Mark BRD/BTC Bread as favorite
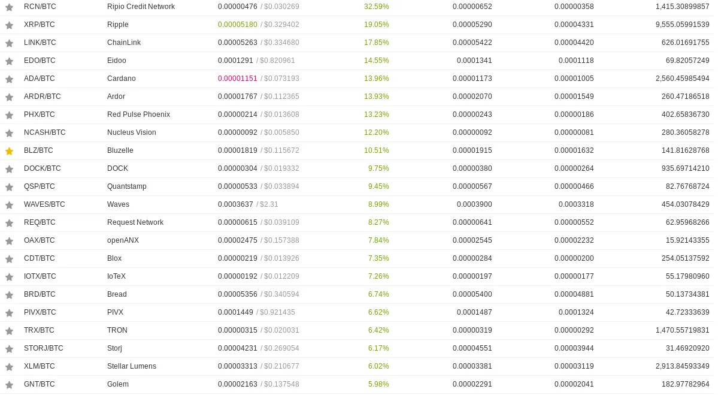This screenshot has width=718, height=395. 9,295
